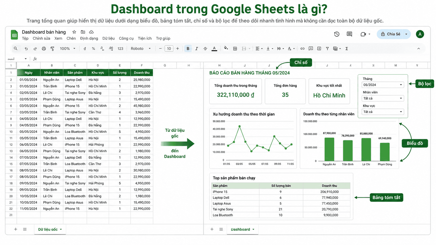
Task: Select the paint format tool
Action: [x=52, y=49]
